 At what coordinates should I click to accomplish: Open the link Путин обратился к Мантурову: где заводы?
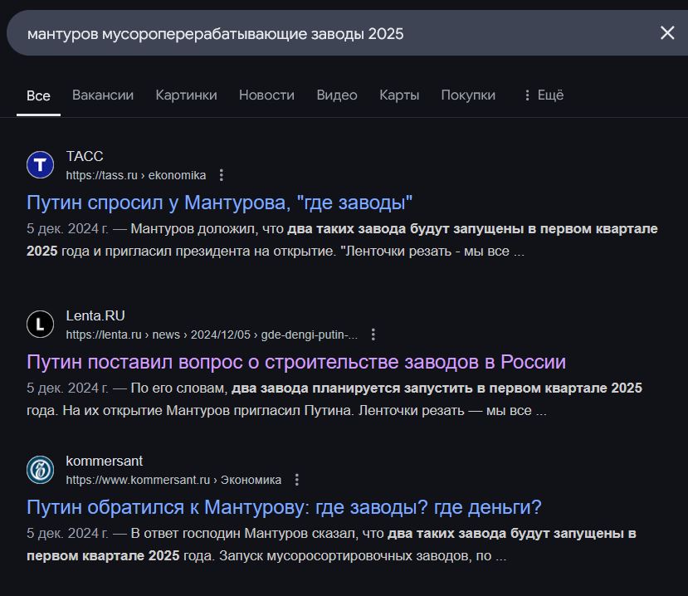pyautogui.click(x=284, y=507)
